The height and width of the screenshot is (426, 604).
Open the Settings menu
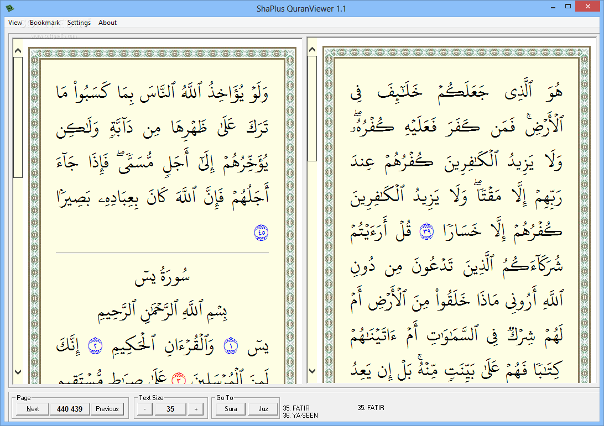[x=79, y=23]
